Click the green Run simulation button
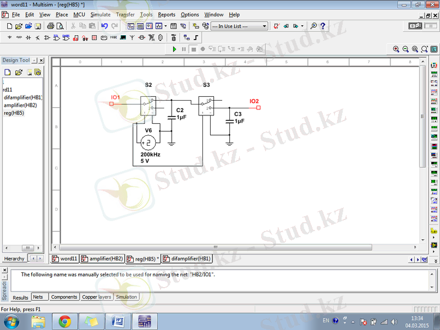The height and width of the screenshot is (330, 440). point(174,50)
